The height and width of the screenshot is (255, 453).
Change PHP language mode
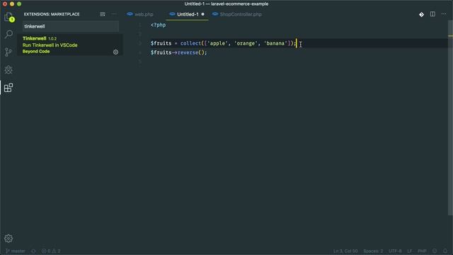tap(422, 251)
